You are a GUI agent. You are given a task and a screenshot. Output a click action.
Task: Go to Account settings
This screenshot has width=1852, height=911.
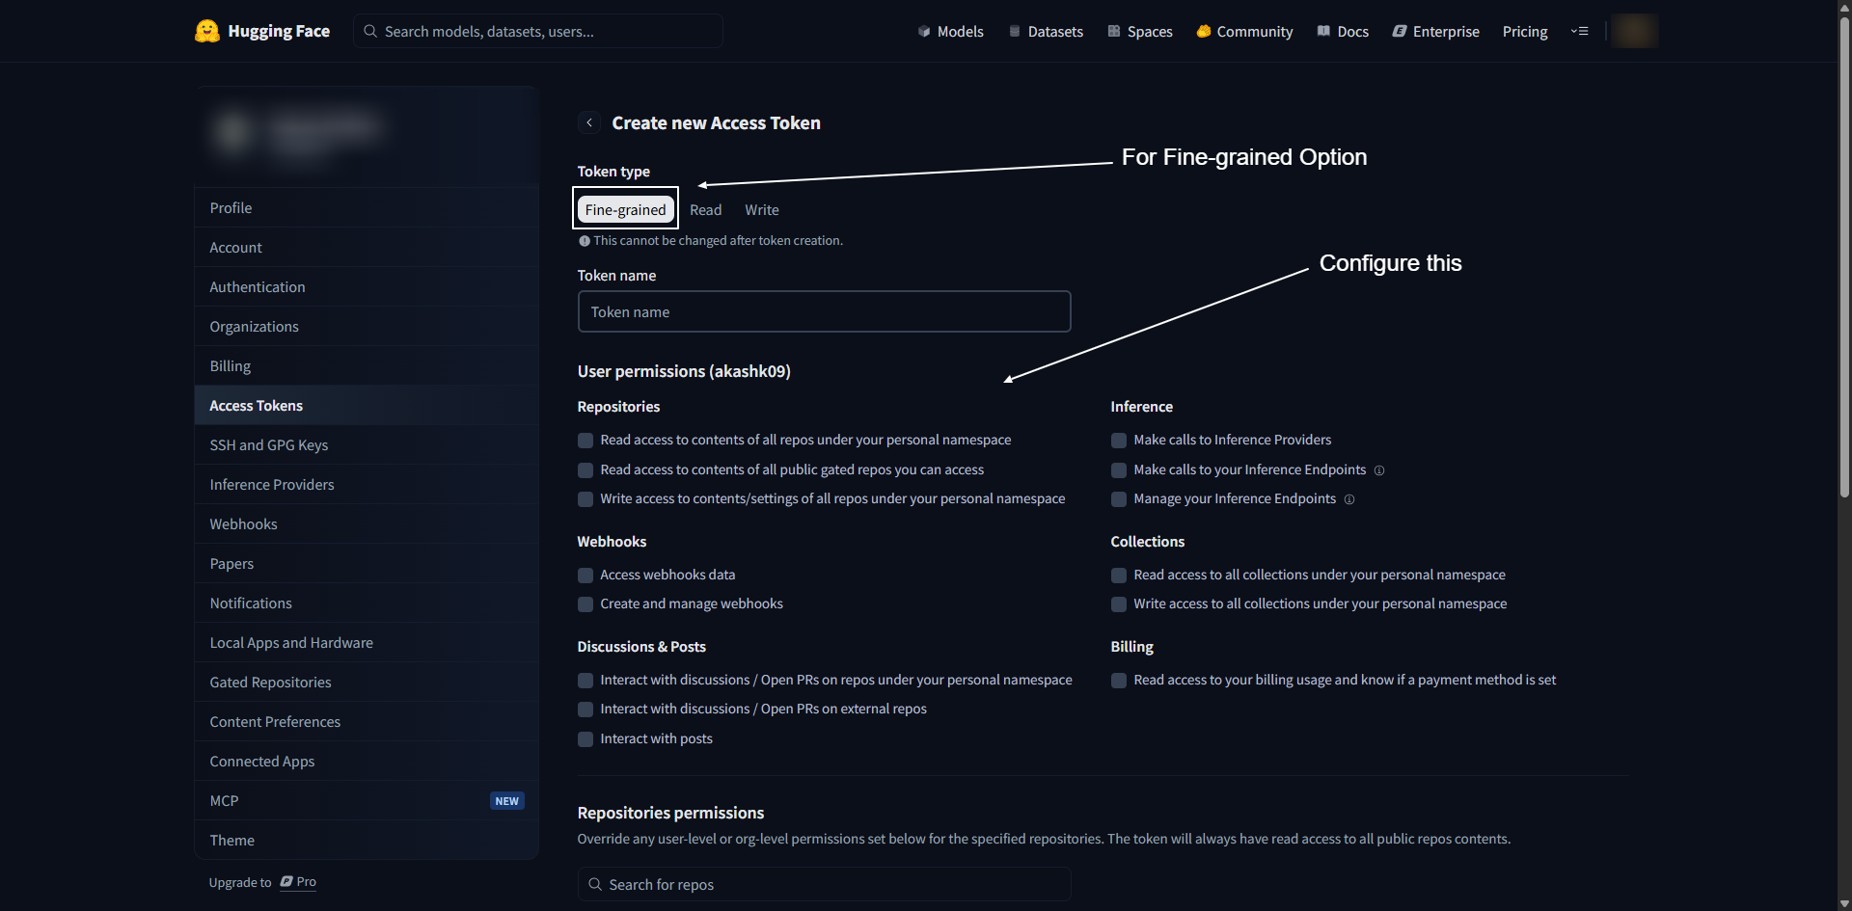(367, 247)
